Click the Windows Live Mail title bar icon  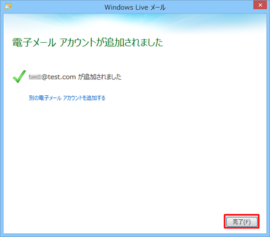click(8, 6)
